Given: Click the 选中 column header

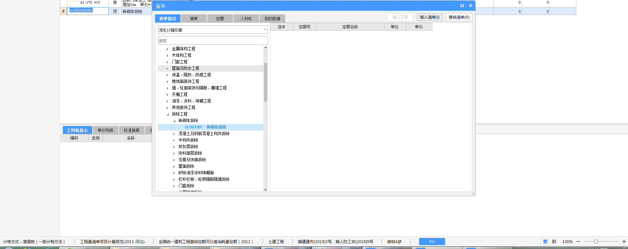Looking at the screenshot, I should coord(281,27).
